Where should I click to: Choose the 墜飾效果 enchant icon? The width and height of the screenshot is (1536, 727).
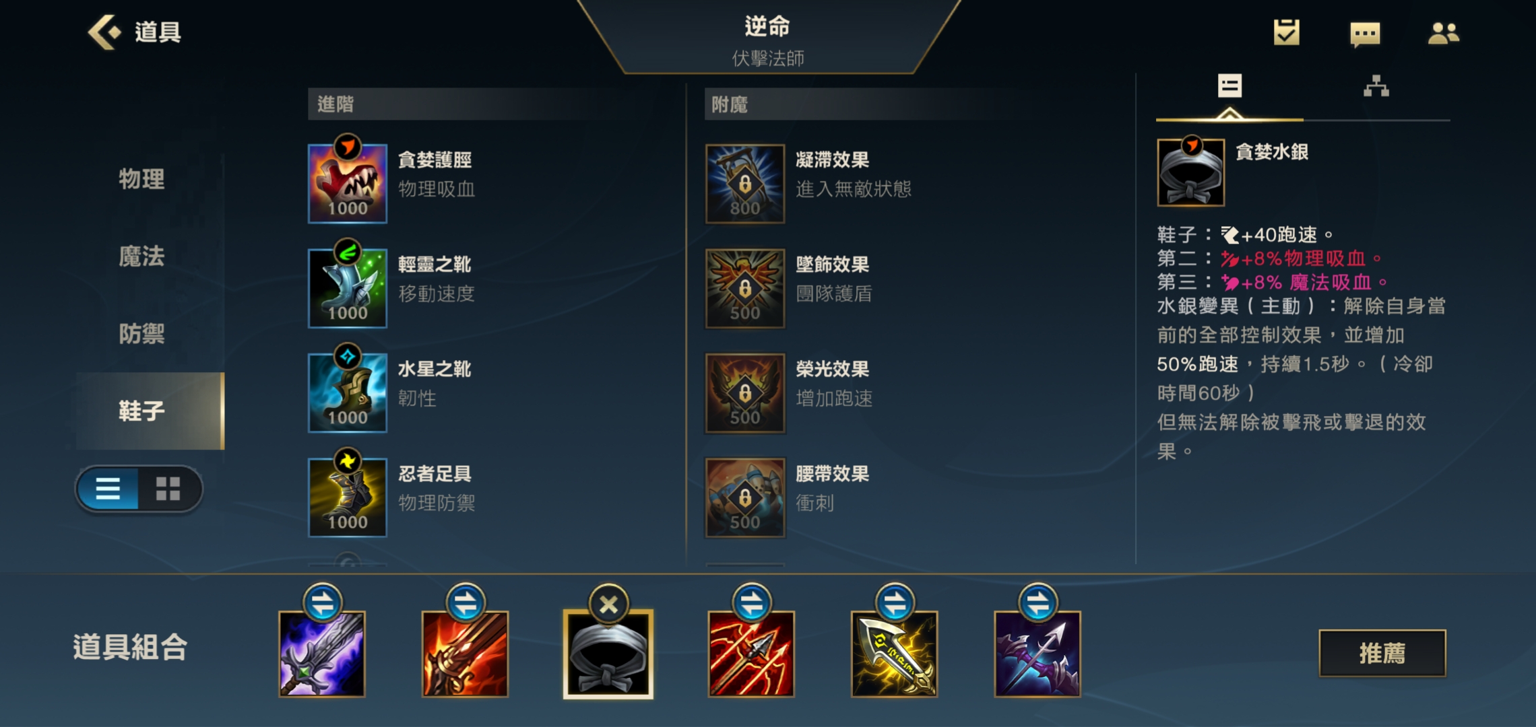[745, 288]
